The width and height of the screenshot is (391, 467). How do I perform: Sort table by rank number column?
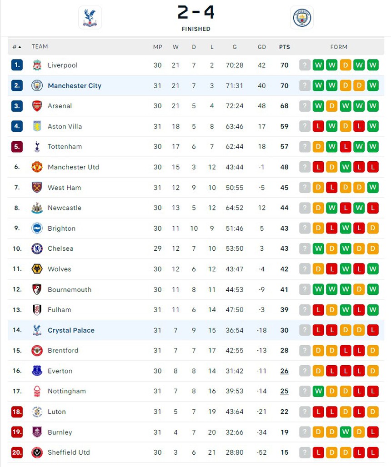pos(17,47)
